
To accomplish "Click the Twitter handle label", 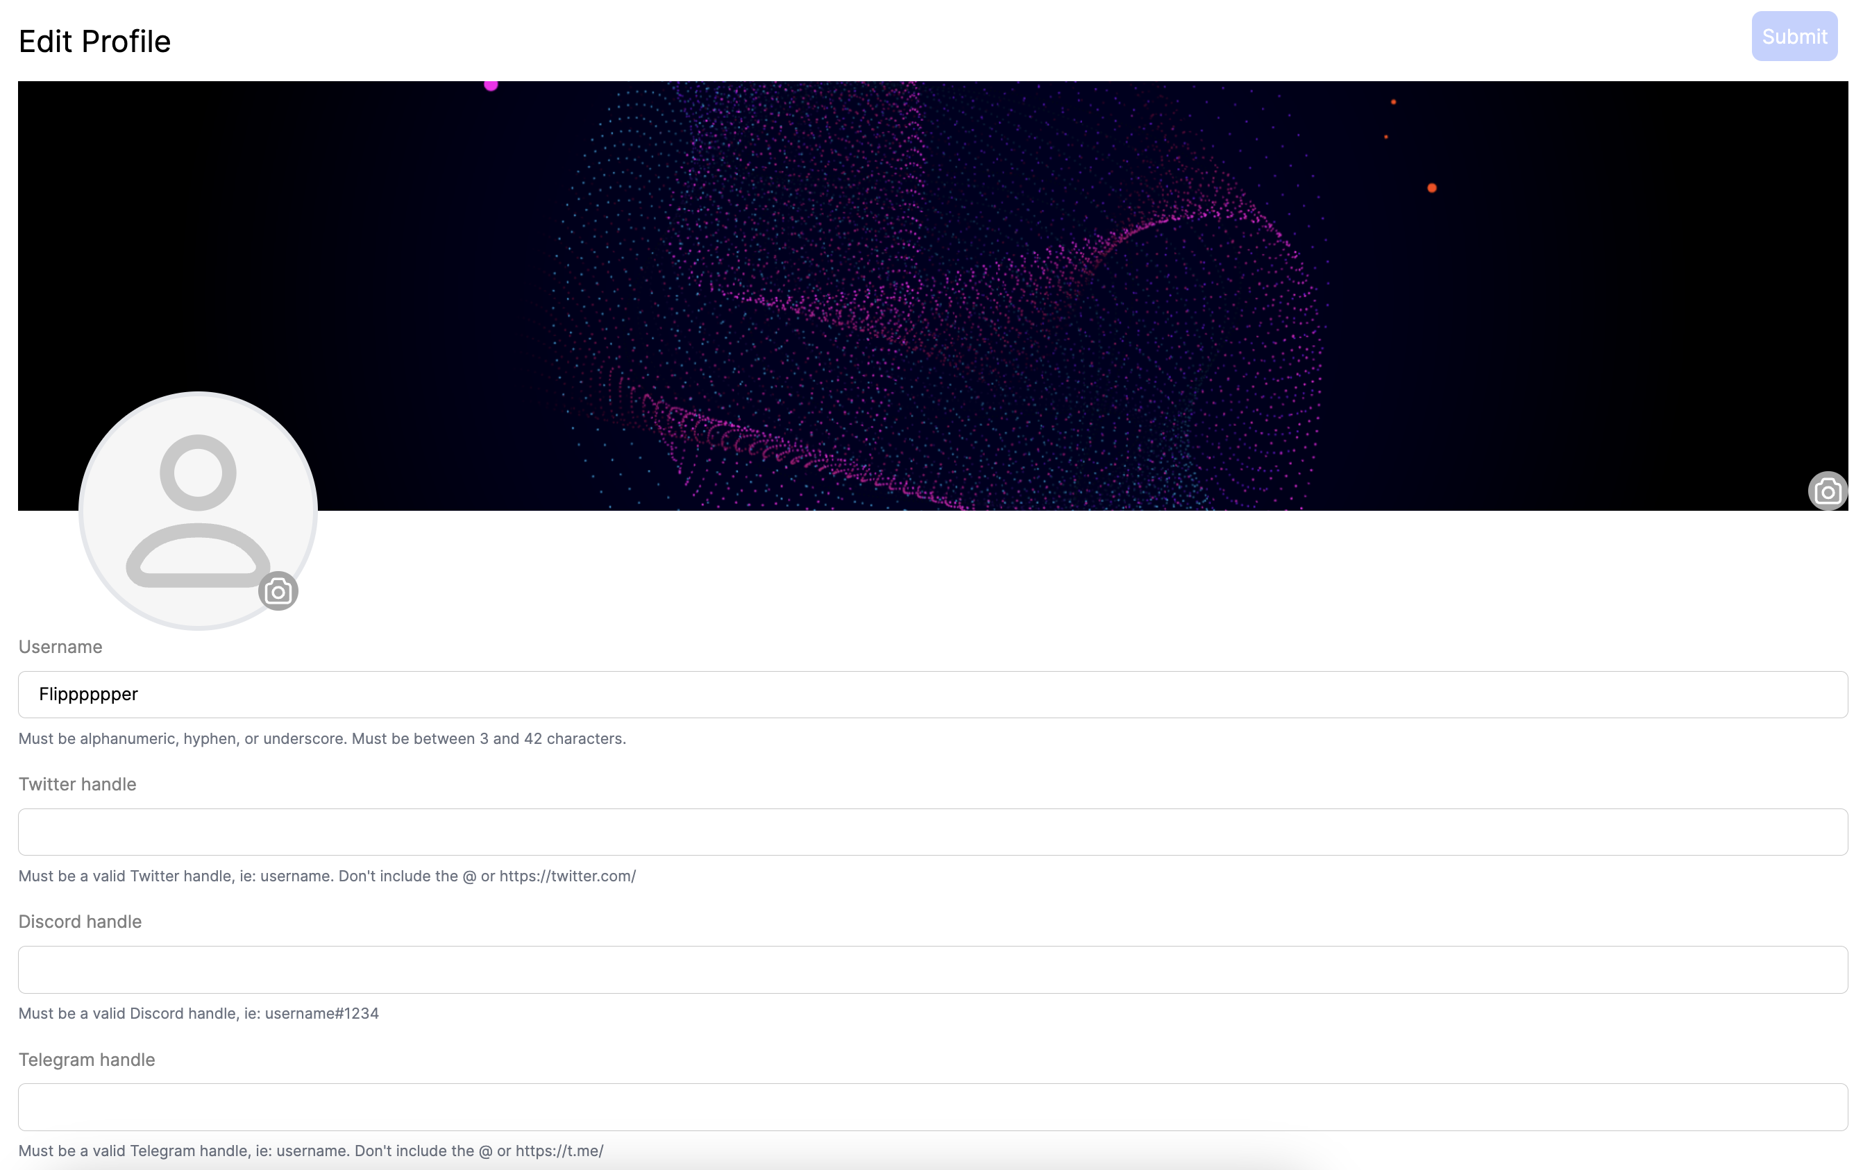I will coord(77,784).
